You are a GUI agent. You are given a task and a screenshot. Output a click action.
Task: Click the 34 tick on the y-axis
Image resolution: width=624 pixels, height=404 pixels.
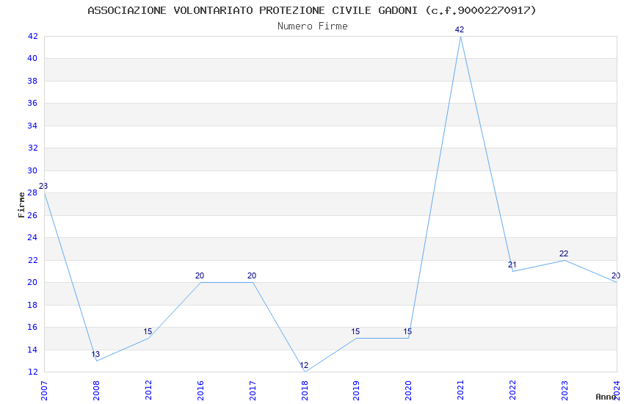32,126
